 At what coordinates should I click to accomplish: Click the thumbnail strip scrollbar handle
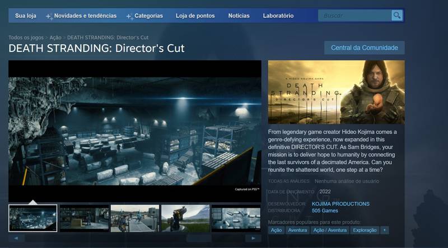click(199, 238)
